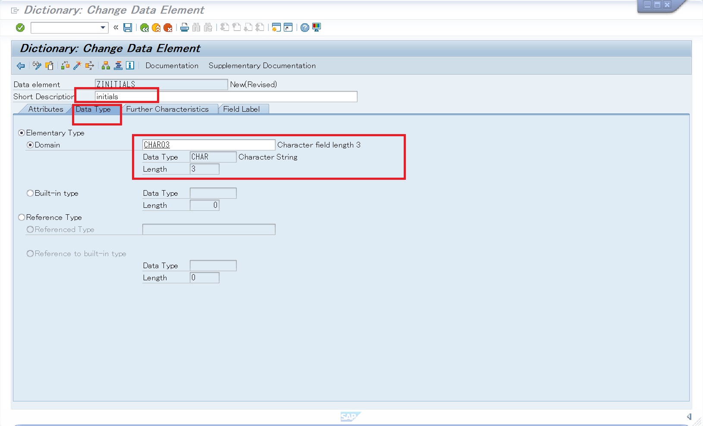Click the generate shortcut icon
The height and width of the screenshot is (426, 703).
(288, 28)
